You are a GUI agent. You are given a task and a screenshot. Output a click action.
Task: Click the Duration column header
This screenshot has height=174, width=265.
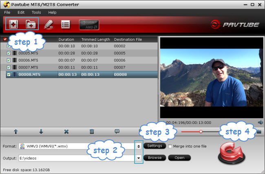[x=66, y=40]
